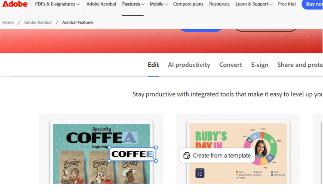Screen dimensions: 323x194
Task: Switch to the E-sign tab
Action: (x=259, y=65)
